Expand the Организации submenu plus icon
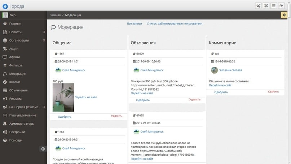The height and width of the screenshot is (164, 291). [44, 40]
